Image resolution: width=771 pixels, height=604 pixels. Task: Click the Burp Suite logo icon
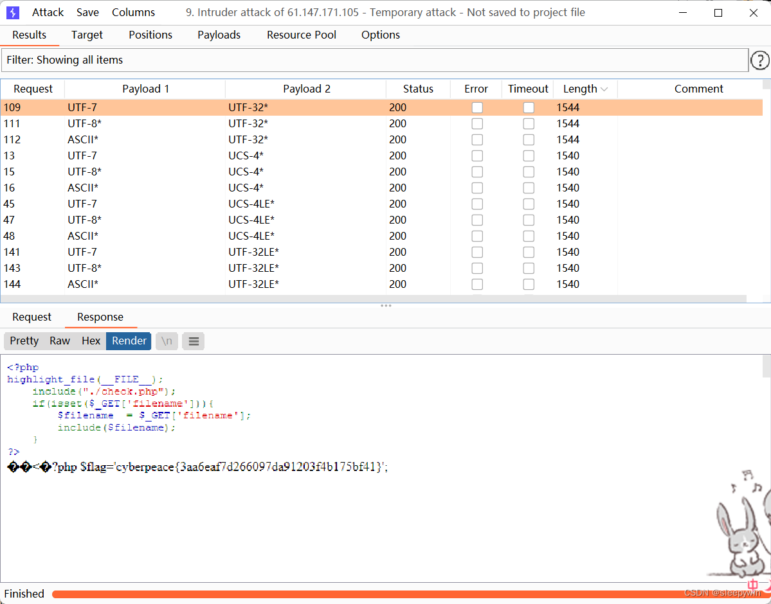(x=12, y=12)
